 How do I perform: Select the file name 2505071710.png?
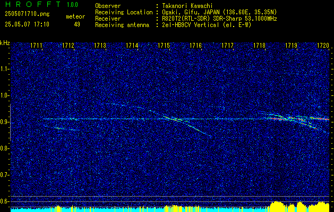27,14
